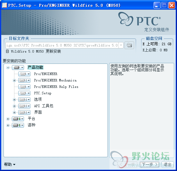Click the description panel text on right
Image resolution: width=177 pixels, height=171 pixels.
137,70
